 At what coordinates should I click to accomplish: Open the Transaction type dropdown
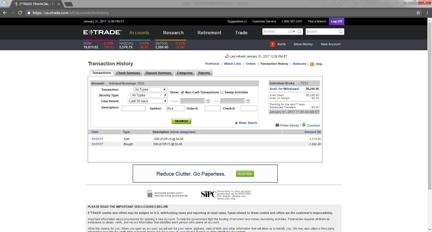tap(150, 90)
